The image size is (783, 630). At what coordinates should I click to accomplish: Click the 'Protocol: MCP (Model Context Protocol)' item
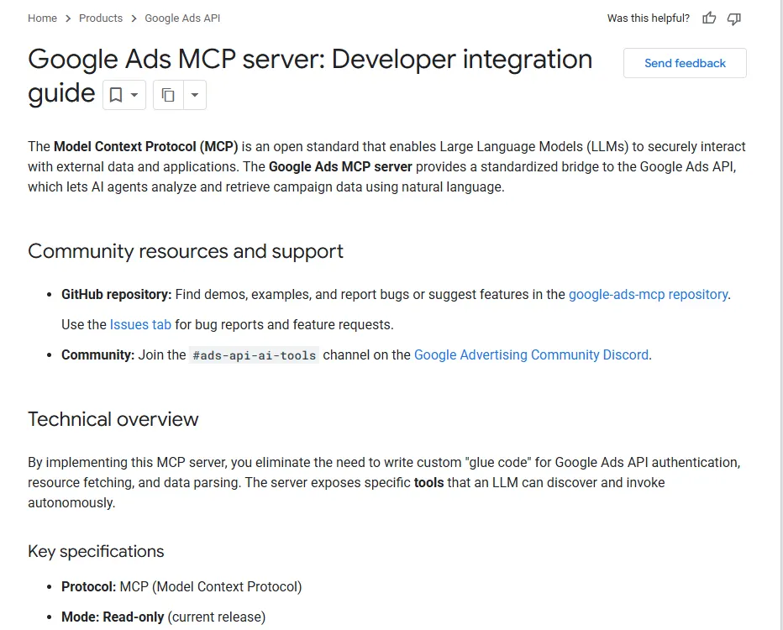181,586
